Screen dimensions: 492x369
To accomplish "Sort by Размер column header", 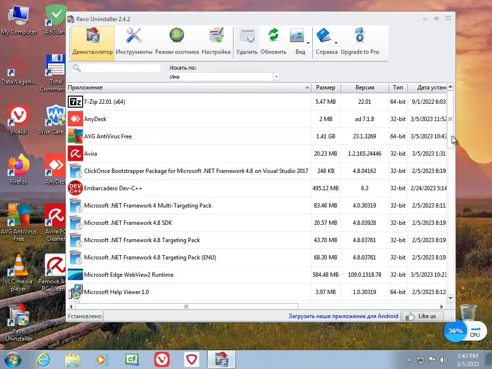I will click(326, 87).
